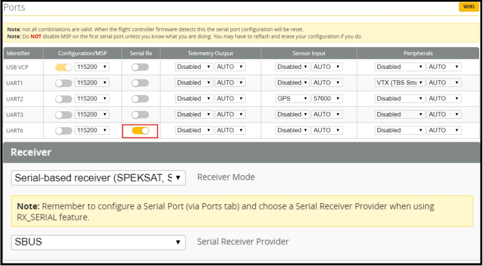The width and height of the screenshot is (483, 266).
Task: Enable Serial Rx toggle for USB VCP
Action: 140,67
